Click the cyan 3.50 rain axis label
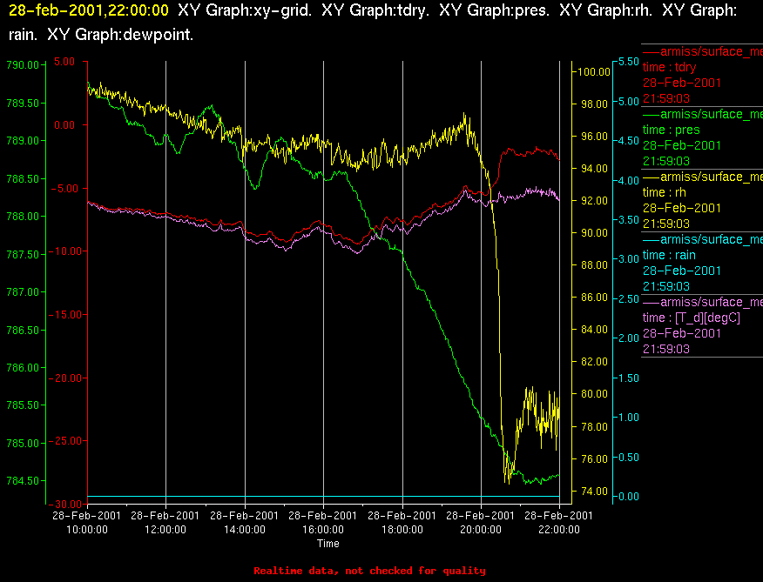Viewport: 763px width, 582px height. pyautogui.click(x=628, y=220)
